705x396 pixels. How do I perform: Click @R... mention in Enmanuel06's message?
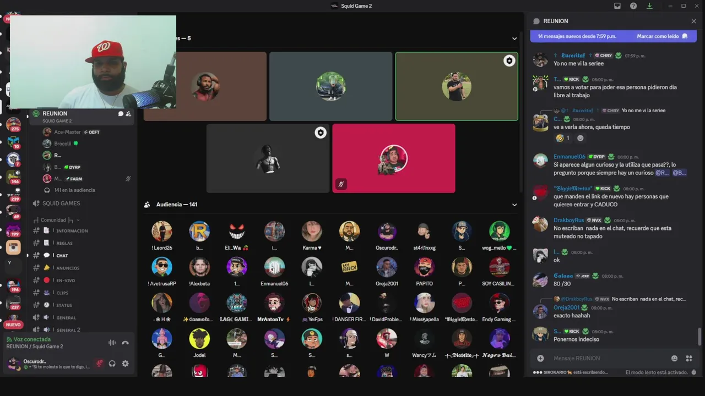pyautogui.click(x=662, y=173)
